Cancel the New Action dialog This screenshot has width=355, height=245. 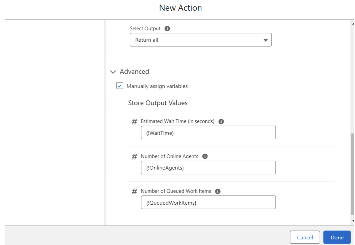[305, 237]
